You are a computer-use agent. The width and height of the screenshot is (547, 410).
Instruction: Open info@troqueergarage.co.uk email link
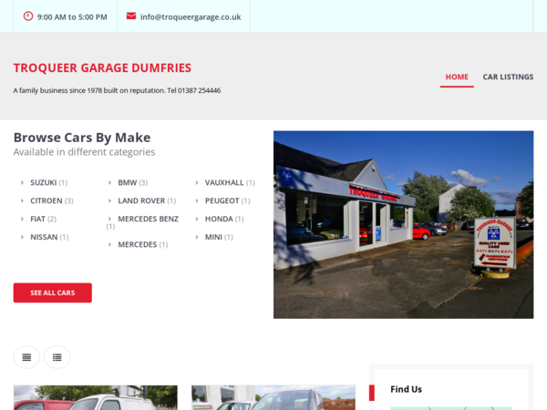click(191, 17)
